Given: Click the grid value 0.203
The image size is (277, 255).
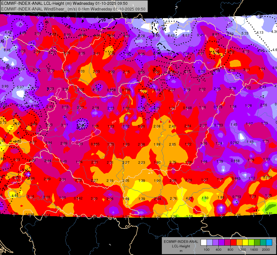Looking at the screenshot, I should 267,177.
